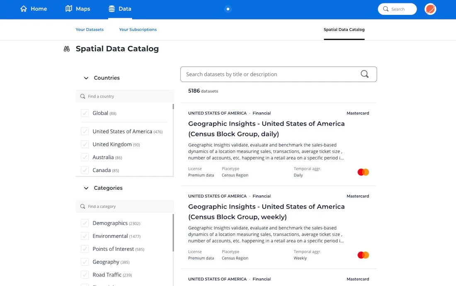This screenshot has height=286, width=456.
Task: Click the magnifier icon in the dataset search bar
Action: click(x=364, y=74)
